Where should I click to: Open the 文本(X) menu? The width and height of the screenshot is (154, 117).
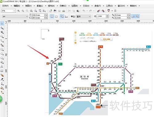tap(86, 6)
